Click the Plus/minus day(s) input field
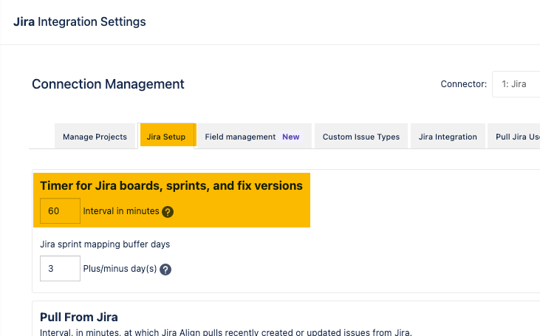This screenshot has width=540, height=336. pos(61,268)
